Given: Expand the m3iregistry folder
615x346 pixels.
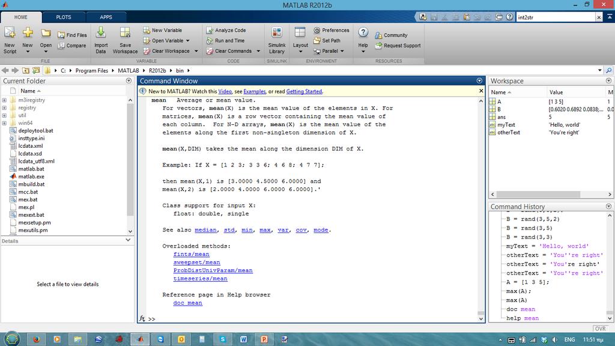Looking at the screenshot, I should tap(4, 100).
